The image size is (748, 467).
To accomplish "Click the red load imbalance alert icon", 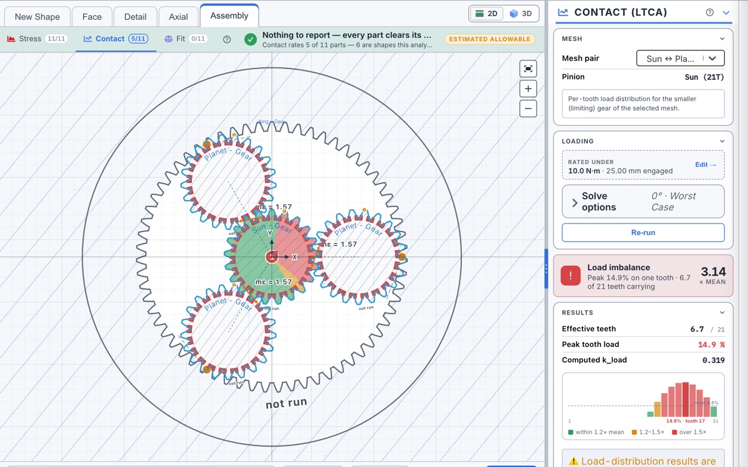I will tap(570, 275).
